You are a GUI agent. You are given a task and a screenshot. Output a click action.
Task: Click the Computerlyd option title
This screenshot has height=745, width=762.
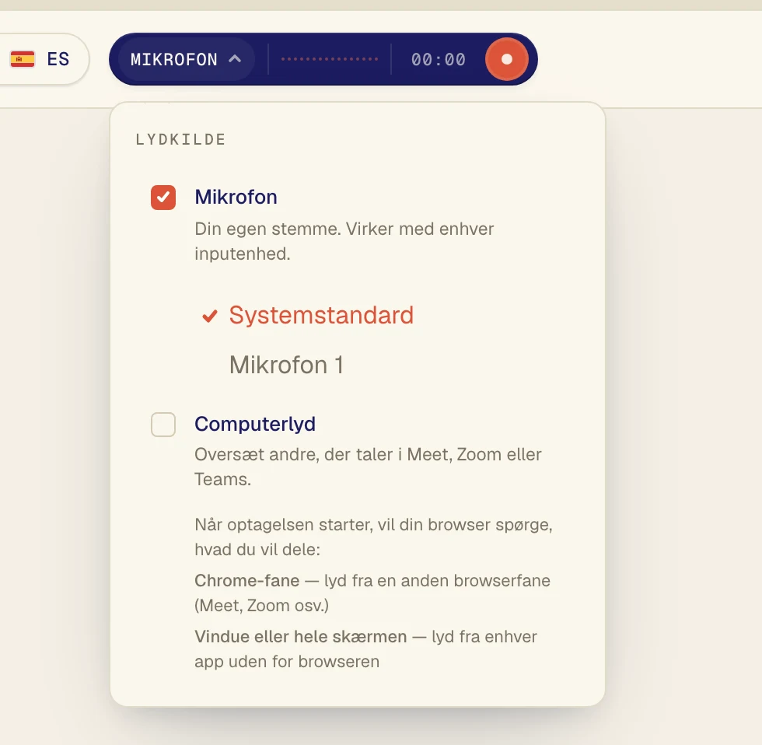click(255, 424)
